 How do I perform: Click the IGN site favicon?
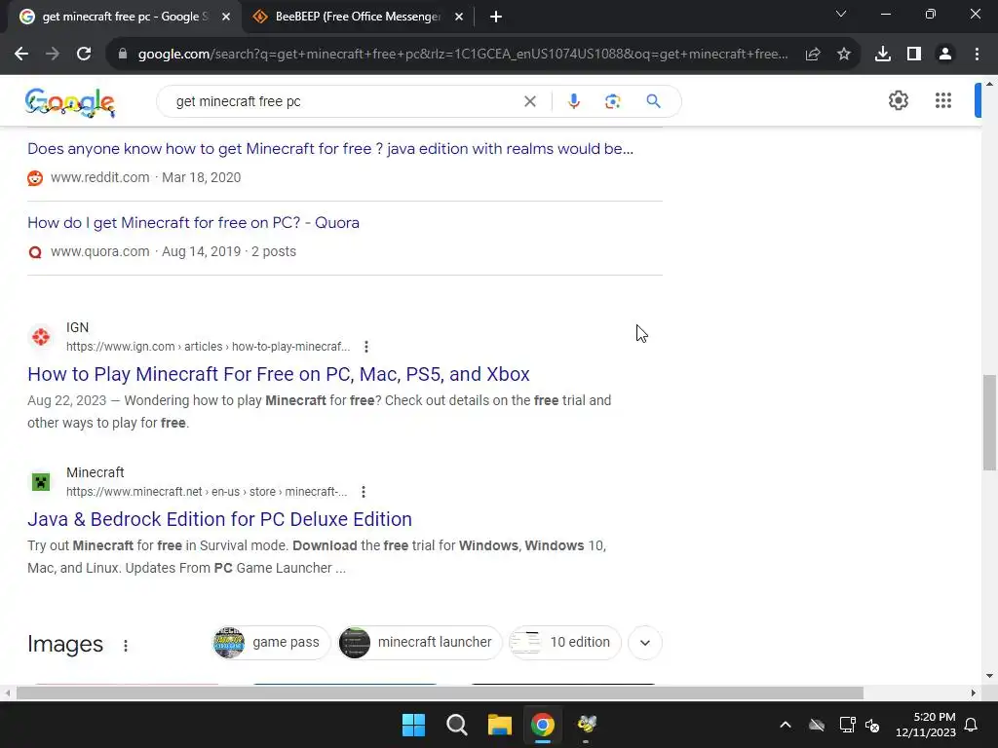41,336
